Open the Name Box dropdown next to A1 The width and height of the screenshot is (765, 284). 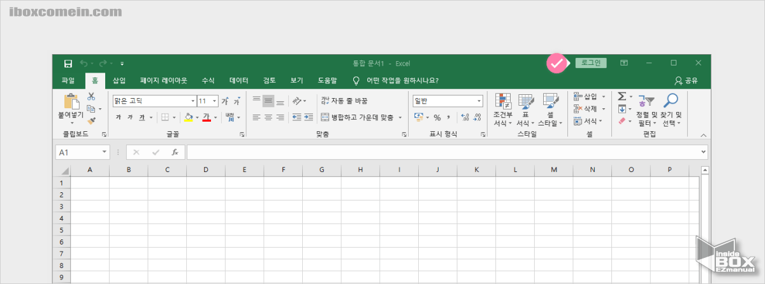tap(105, 152)
